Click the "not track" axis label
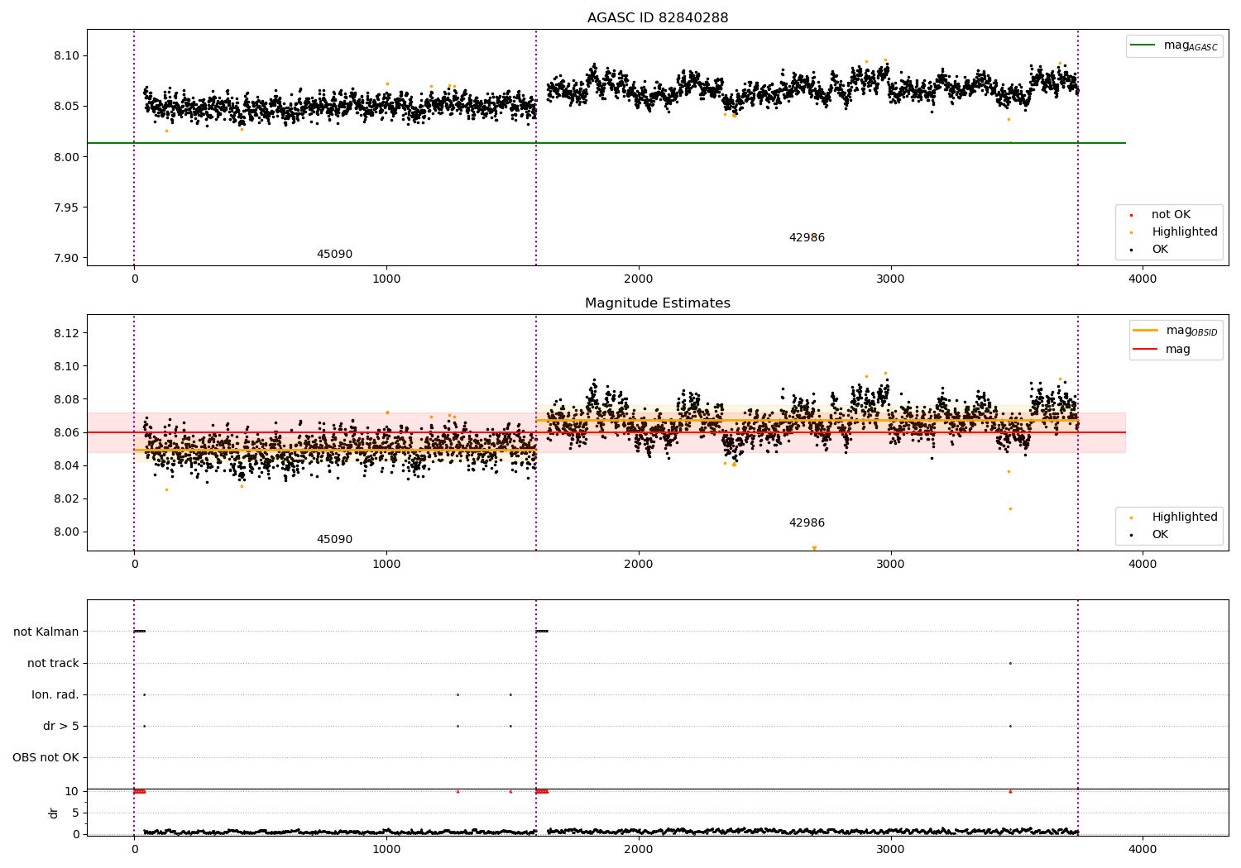 [53, 663]
